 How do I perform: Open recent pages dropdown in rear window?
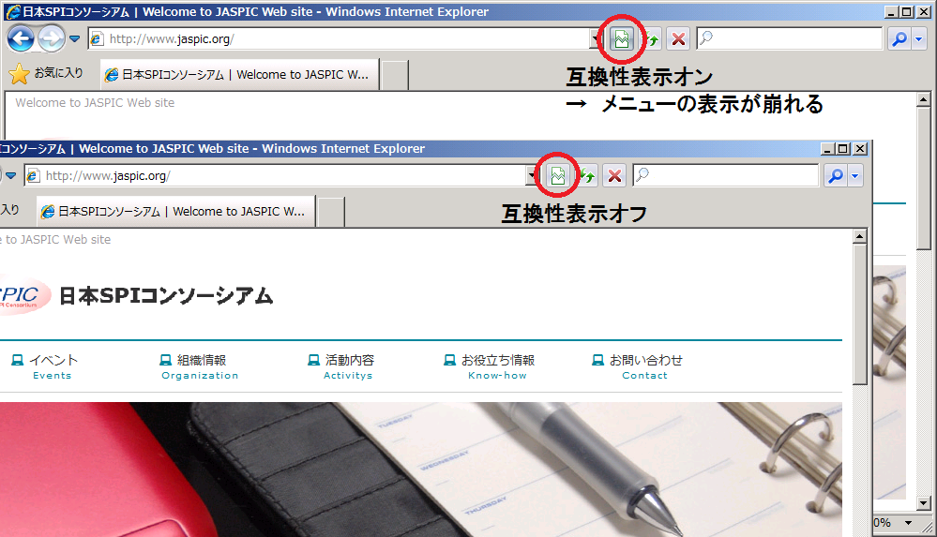pyautogui.click(x=75, y=38)
